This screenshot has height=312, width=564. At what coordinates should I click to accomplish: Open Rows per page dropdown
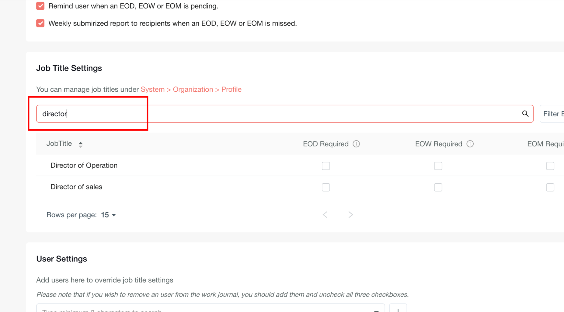(109, 215)
